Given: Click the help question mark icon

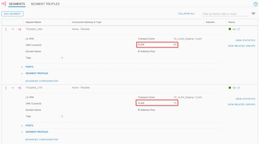Looking at the screenshot, I should pos(255,4).
